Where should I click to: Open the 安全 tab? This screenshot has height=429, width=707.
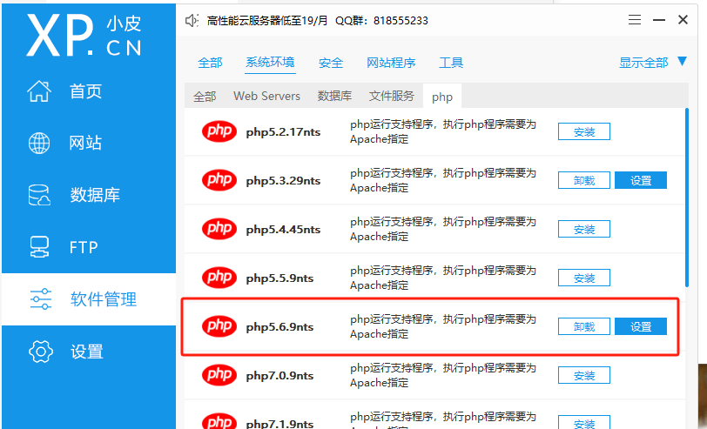click(331, 63)
